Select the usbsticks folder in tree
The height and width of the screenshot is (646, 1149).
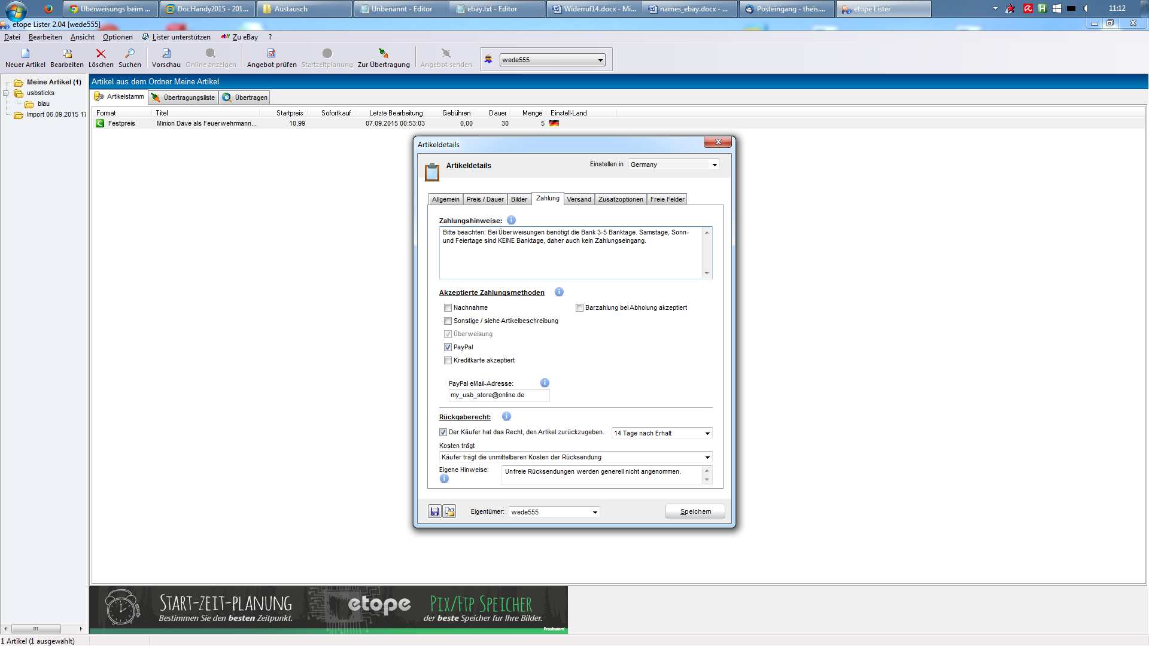click(40, 93)
